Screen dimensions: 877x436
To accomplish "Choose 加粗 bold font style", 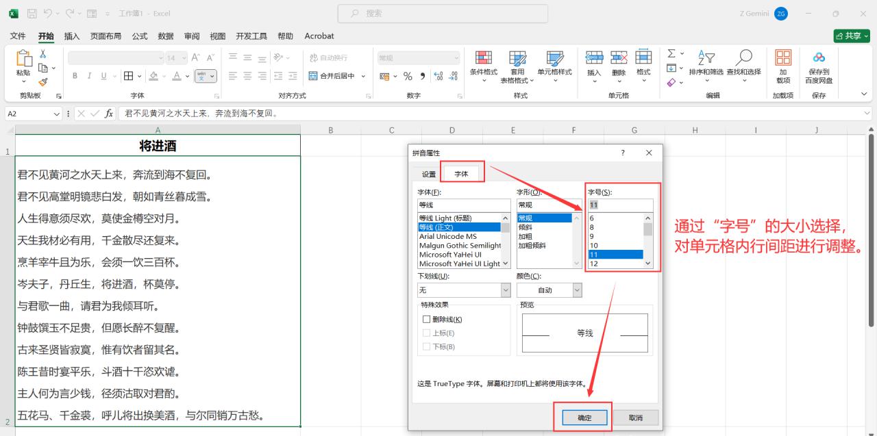I will point(545,236).
